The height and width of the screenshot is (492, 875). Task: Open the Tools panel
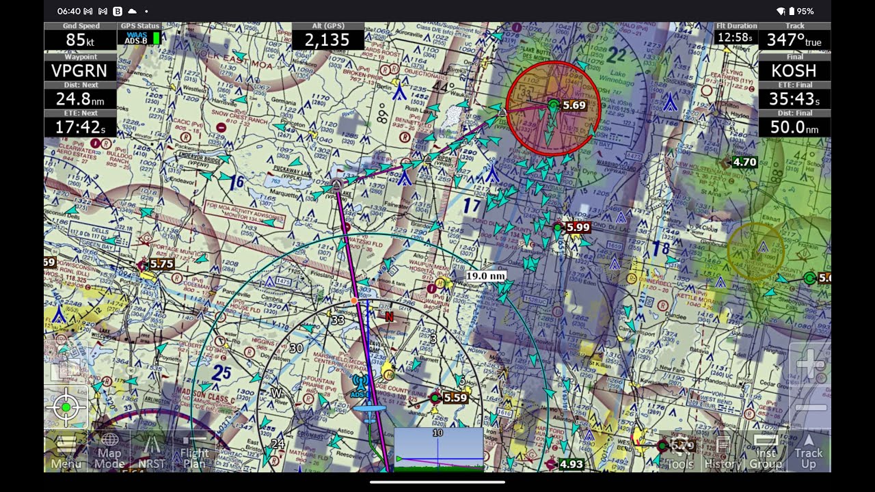coord(680,451)
